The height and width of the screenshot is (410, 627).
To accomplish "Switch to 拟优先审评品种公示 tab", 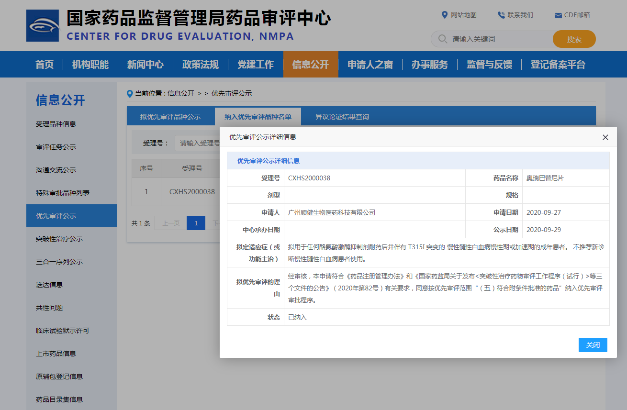I will (x=170, y=117).
